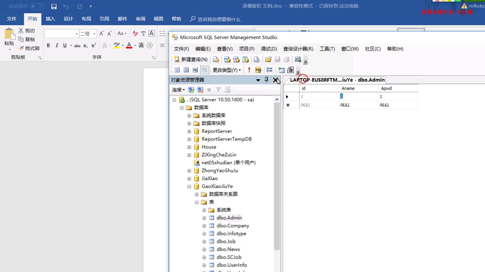
Task: Toggle the Results pane icon
Action: pos(204,70)
